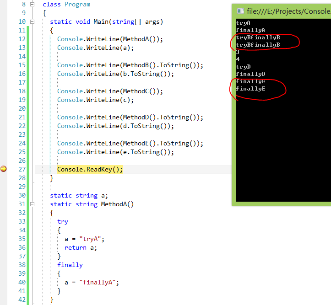The height and width of the screenshot is (305, 331).
Task: Click the Console.WriteLine(d.ToString()); line
Action: pyautogui.click(x=115, y=126)
